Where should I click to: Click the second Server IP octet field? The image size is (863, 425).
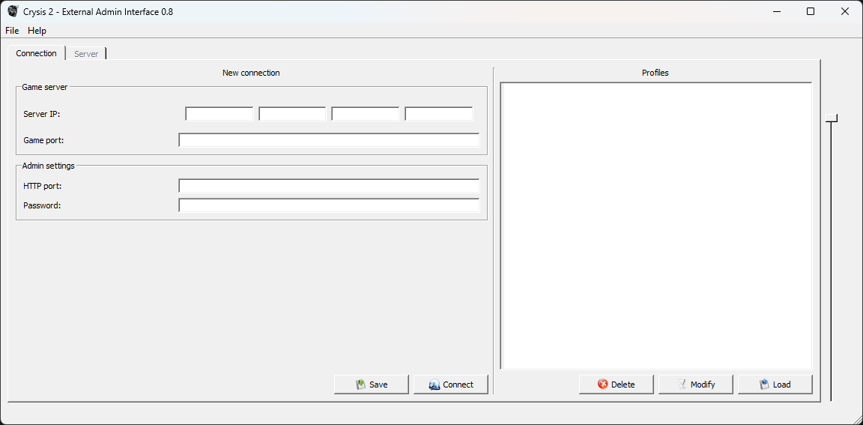pos(292,114)
